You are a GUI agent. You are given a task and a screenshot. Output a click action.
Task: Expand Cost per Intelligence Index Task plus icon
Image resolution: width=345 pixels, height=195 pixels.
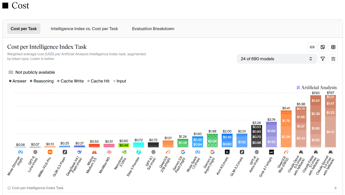335,188
